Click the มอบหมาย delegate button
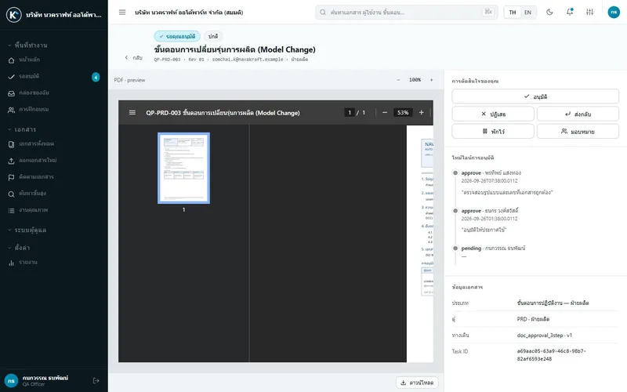Image resolution: width=627 pixels, height=392 pixels. coord(578,131)
